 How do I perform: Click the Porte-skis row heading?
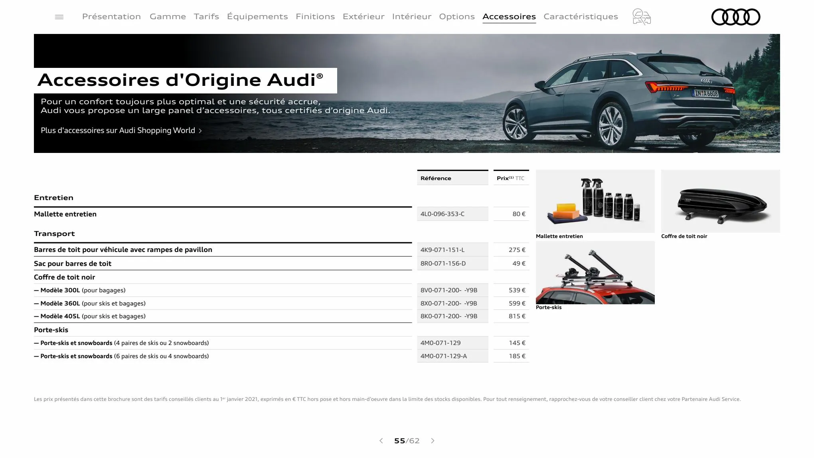[x=51, y=330]
